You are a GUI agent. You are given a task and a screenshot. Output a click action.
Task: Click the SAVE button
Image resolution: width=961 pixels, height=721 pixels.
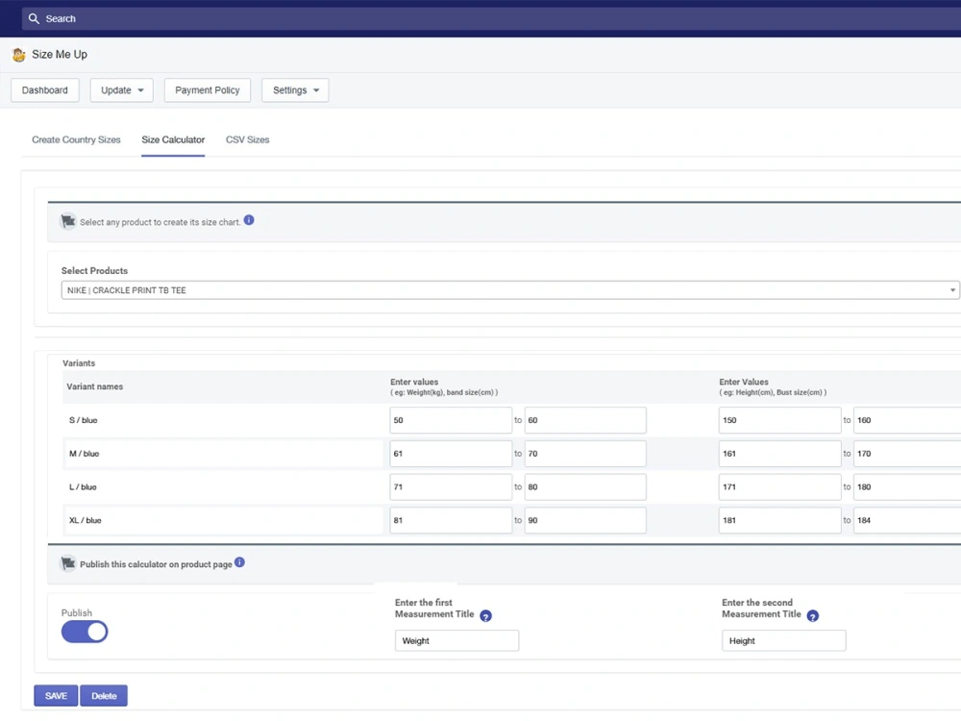pos(56,696)
